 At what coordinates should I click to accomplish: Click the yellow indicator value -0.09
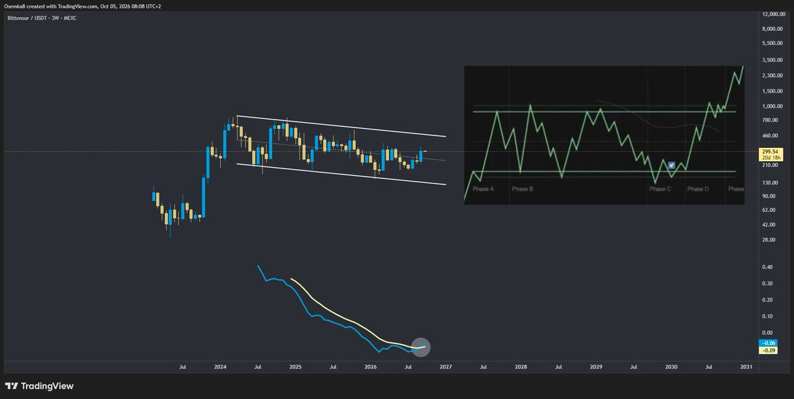coord(768,350)
